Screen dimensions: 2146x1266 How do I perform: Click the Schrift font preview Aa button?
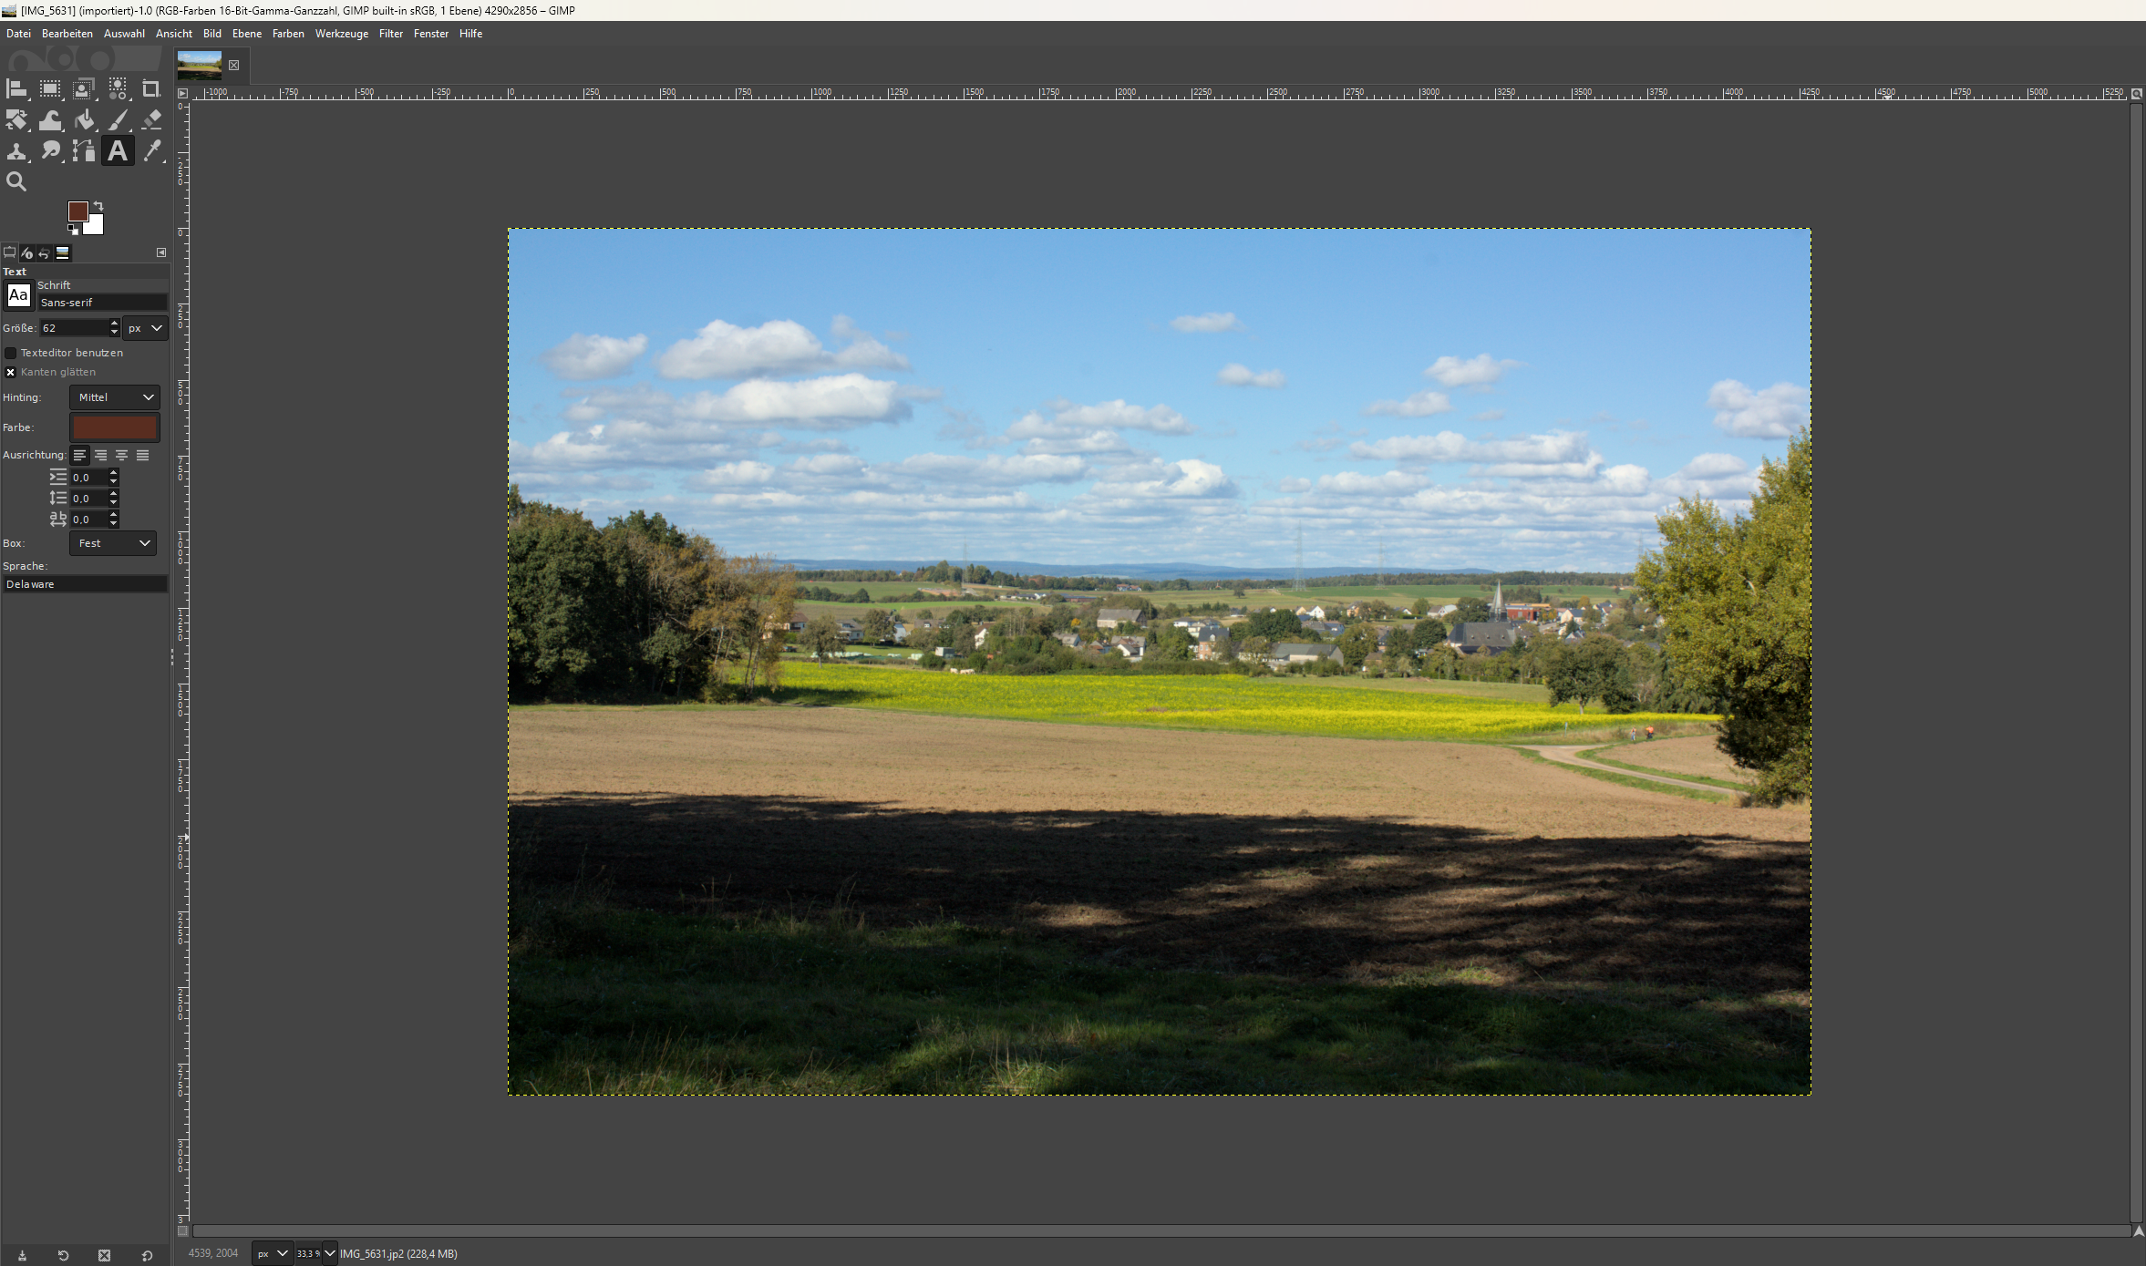[x=18, y=295]
